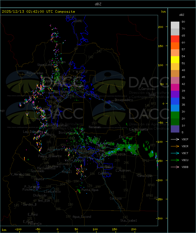Click the 'dBZ' legend heading
Viewport: 196px width, 233px height.
point(182,15)
